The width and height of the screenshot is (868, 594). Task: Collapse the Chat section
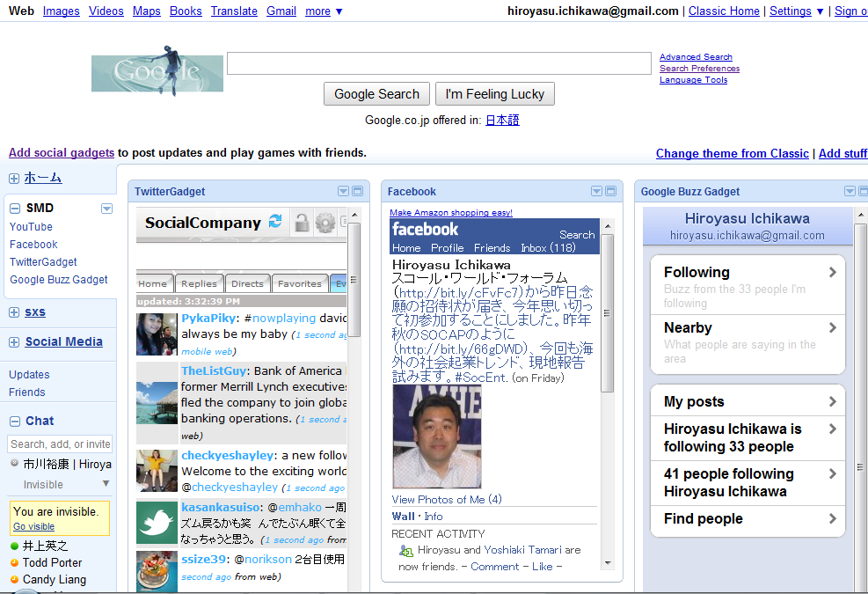coord(14,422)
